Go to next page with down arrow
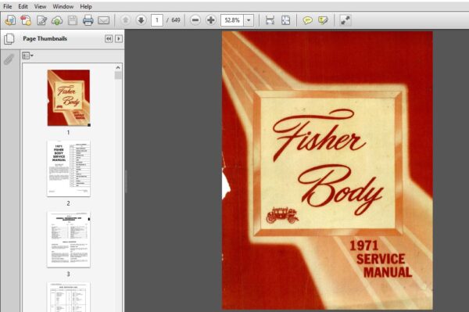 point(141,20)
